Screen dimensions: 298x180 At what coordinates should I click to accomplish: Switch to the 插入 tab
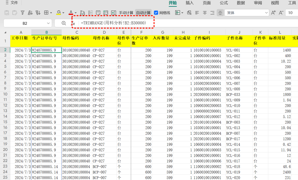(x=189, y=3)
